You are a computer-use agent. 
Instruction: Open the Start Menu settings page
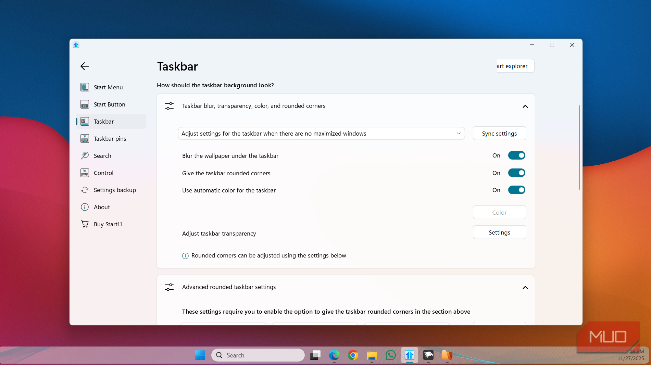[x=111, y=87]
